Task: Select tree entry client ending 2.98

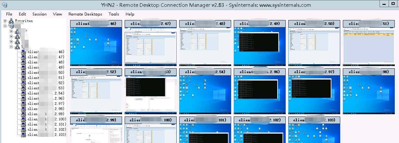Action: pyautogui.click(x=46, y=109)
